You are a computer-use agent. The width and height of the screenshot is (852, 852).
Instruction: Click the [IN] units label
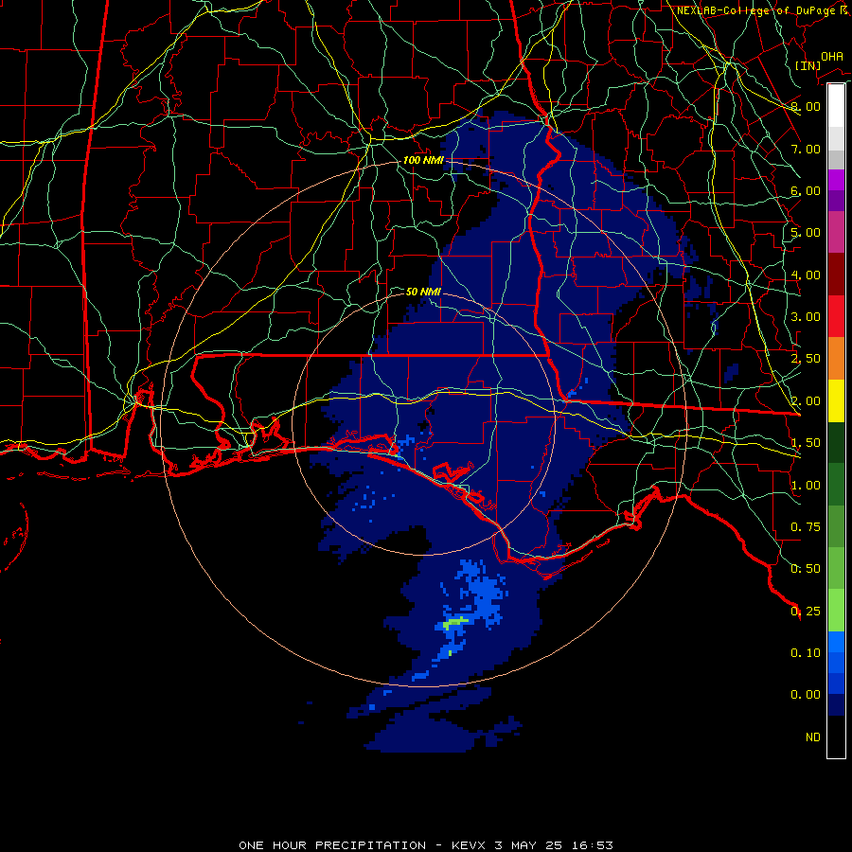[808, 65]
